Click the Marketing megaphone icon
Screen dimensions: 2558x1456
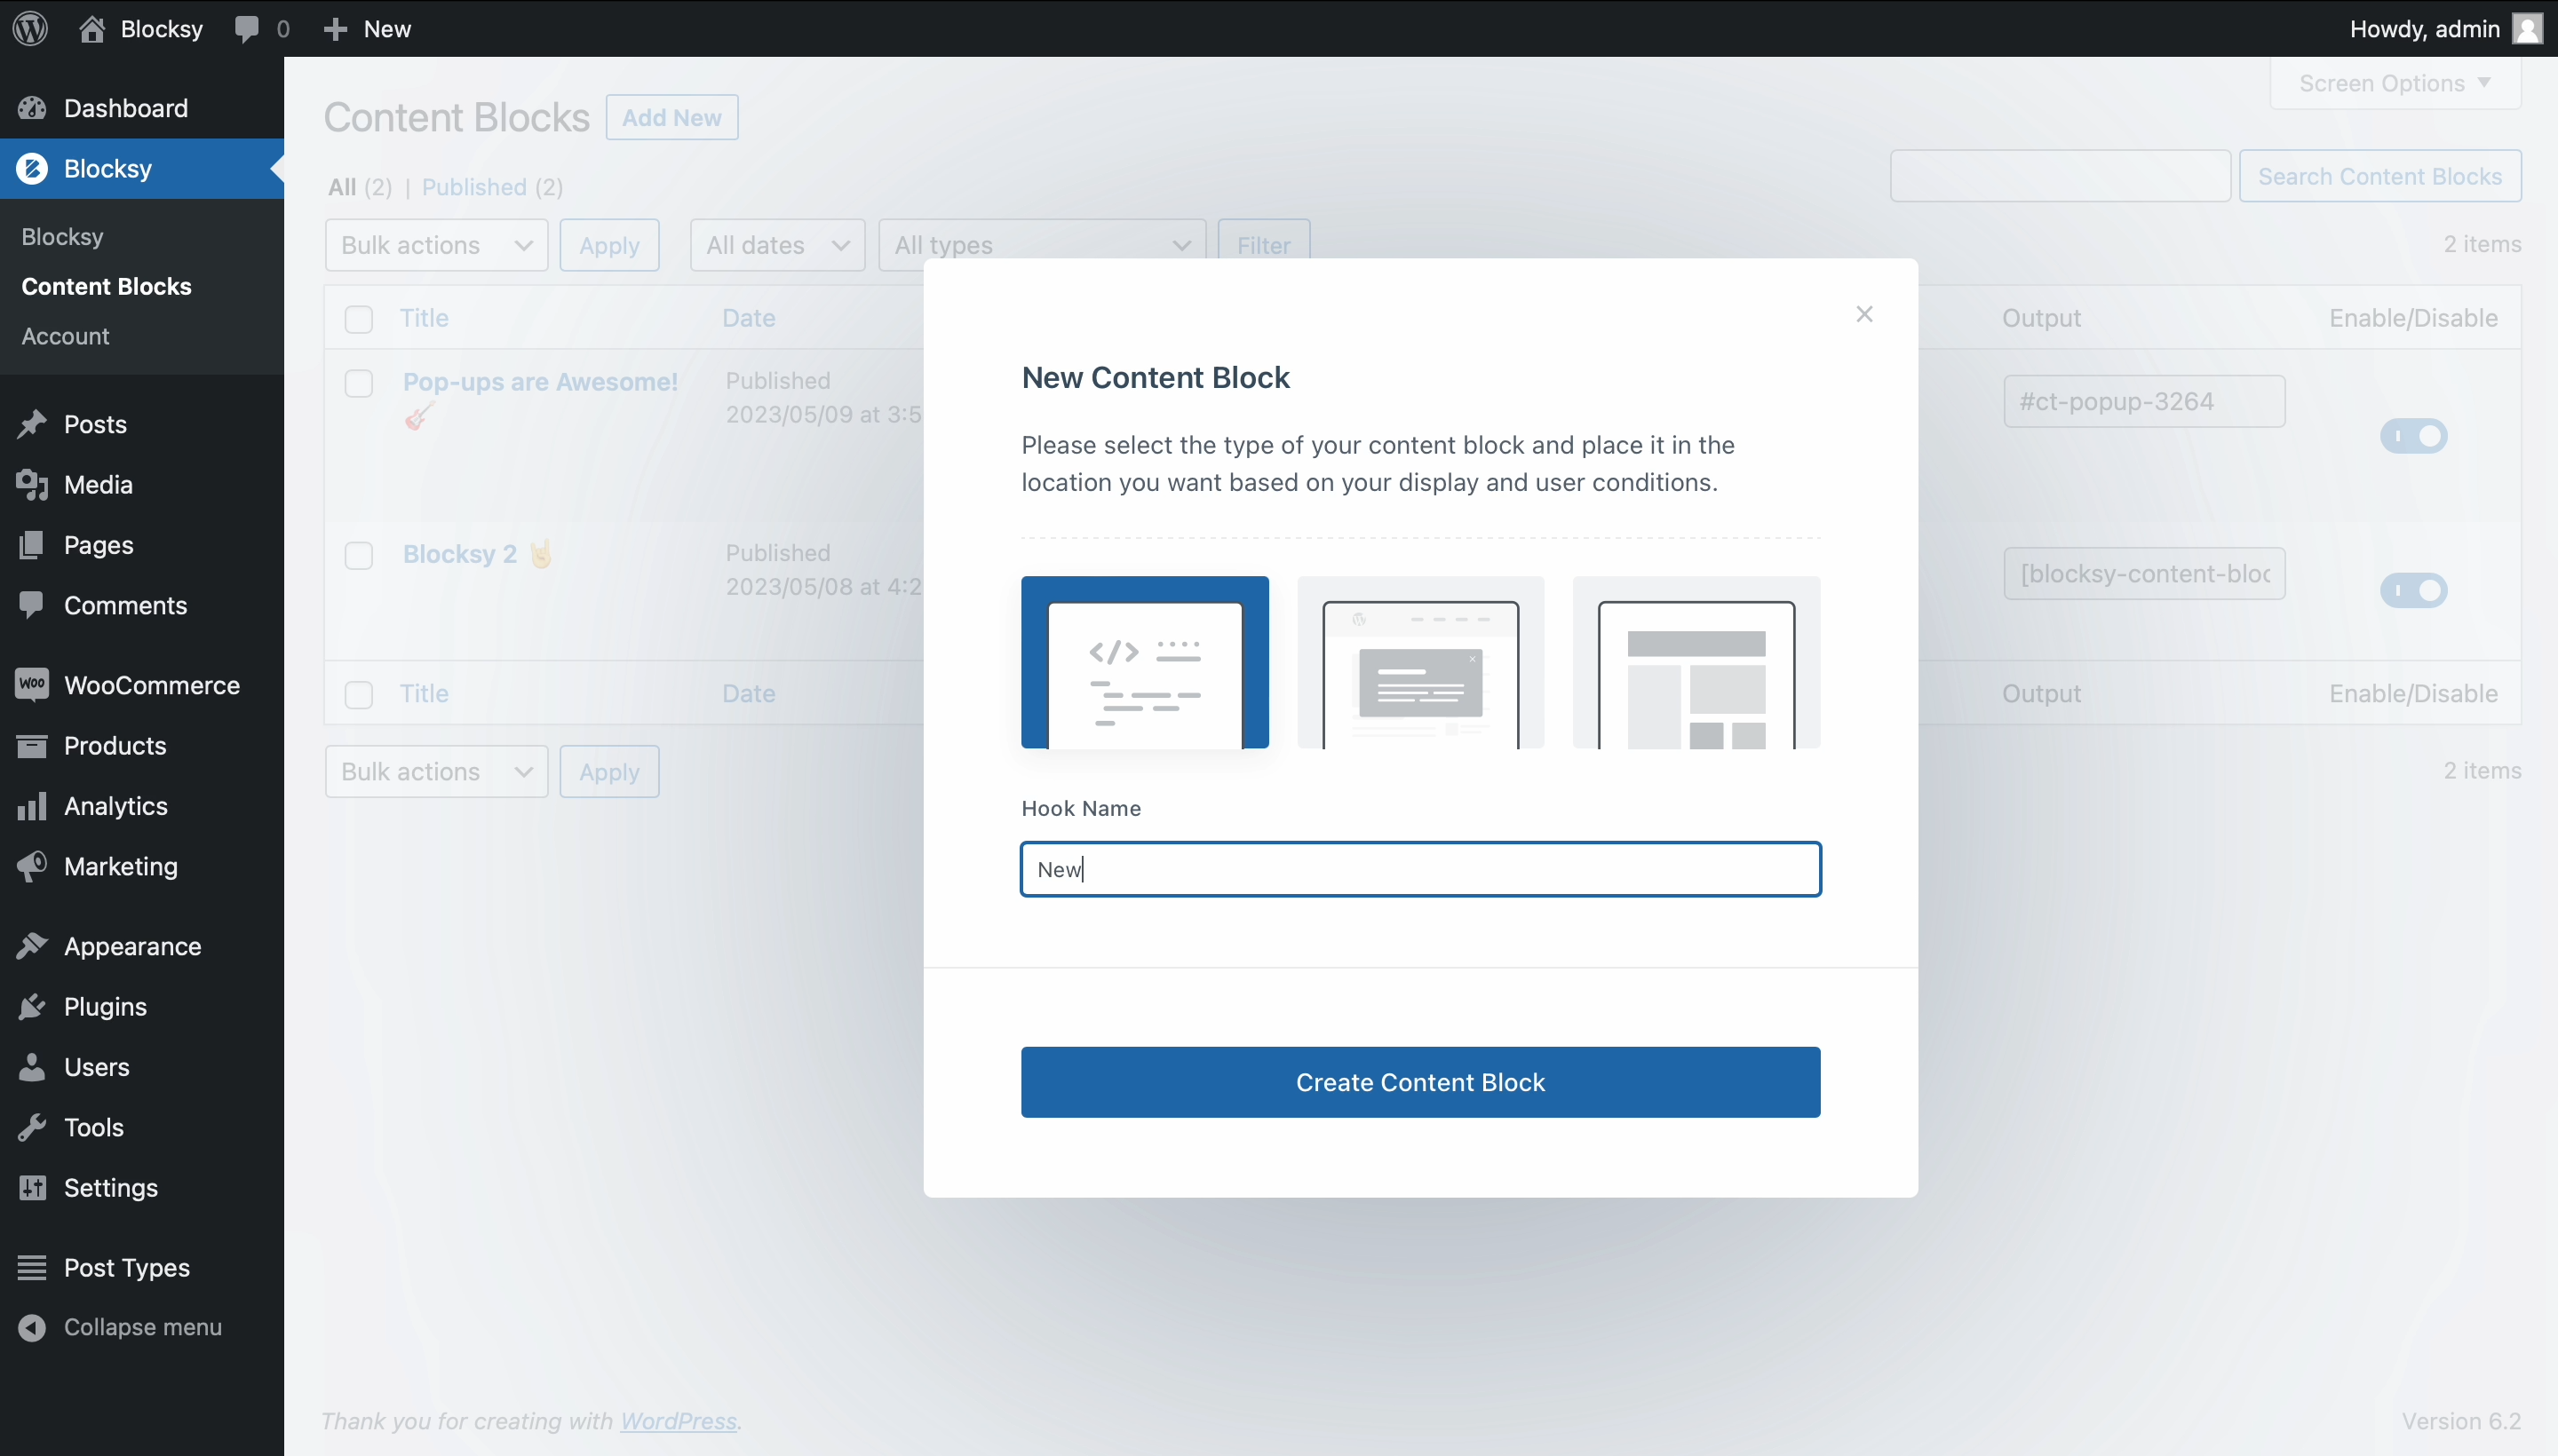coord(32,866)
